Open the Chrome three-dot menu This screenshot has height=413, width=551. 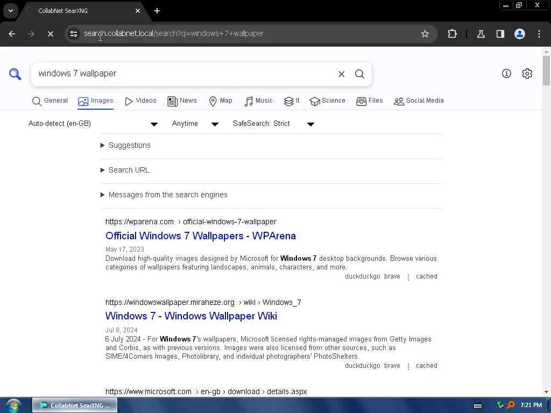point(539,34)
